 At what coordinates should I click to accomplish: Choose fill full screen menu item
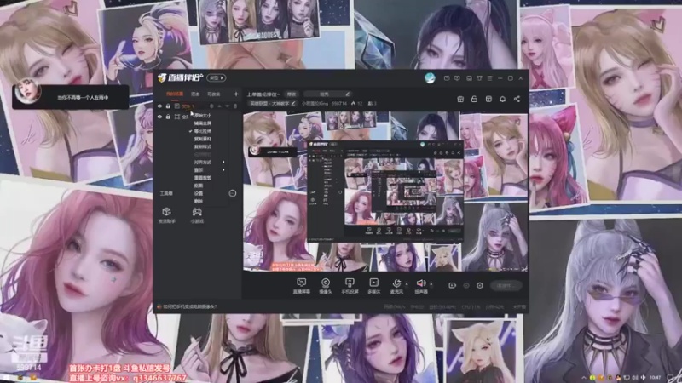203,123
